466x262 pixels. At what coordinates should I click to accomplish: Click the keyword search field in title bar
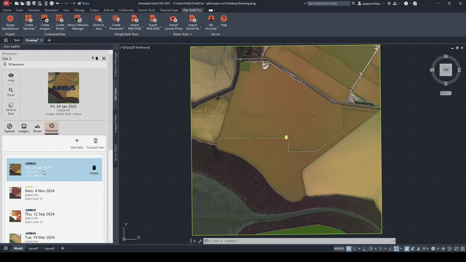[x=329, y=3]
